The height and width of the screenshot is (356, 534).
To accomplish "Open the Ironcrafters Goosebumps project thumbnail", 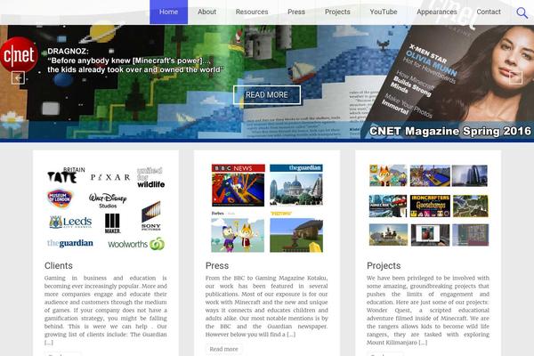I will tap(430, 206).
